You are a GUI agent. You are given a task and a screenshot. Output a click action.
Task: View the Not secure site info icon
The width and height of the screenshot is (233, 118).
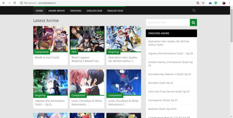tap(22, 3)
